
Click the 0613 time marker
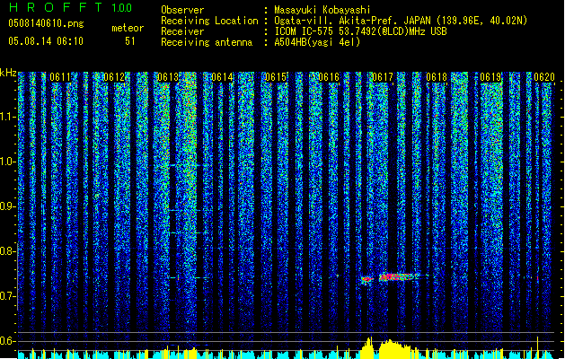[168, 77]
